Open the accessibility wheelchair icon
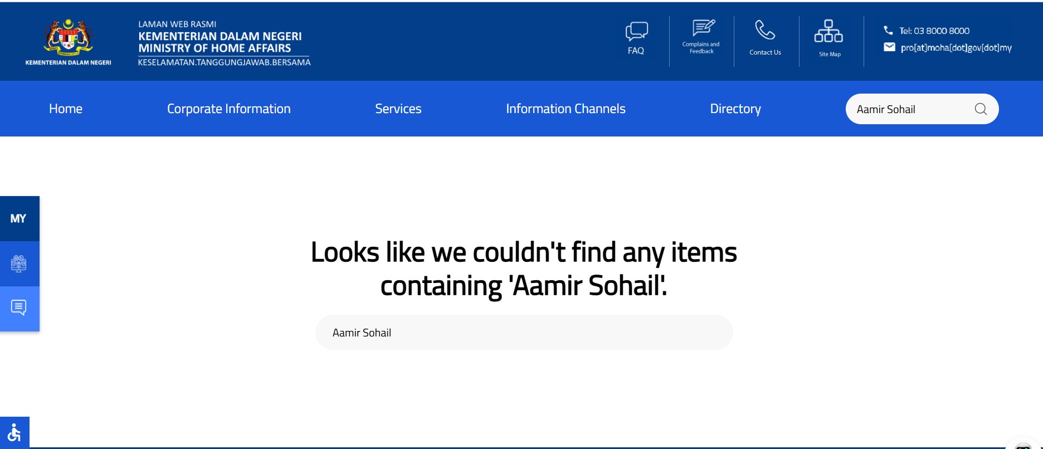 pyautogui.click(x=14, y=432)
